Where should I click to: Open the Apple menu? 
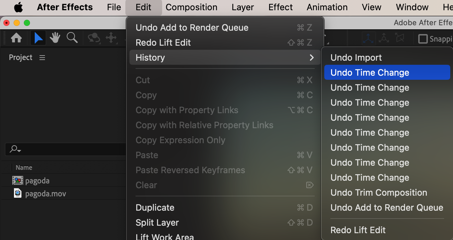tap(18, 7)
